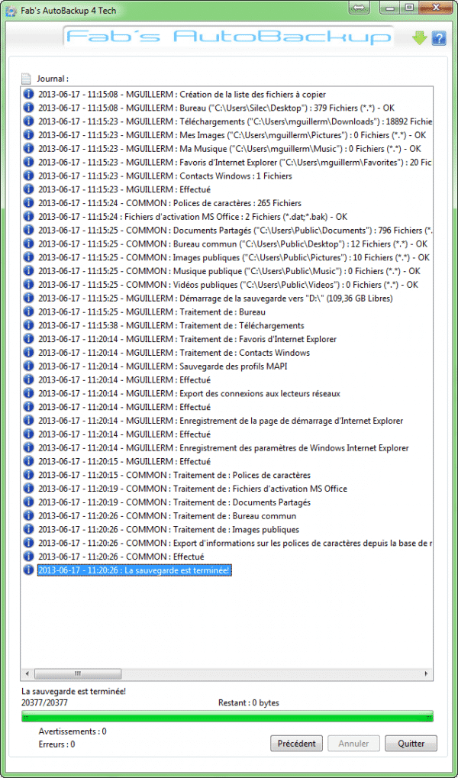Select 'Traitement de : Favoris d'Internet Explorer' entry
The image size is (458, 778).
[187, 340]
